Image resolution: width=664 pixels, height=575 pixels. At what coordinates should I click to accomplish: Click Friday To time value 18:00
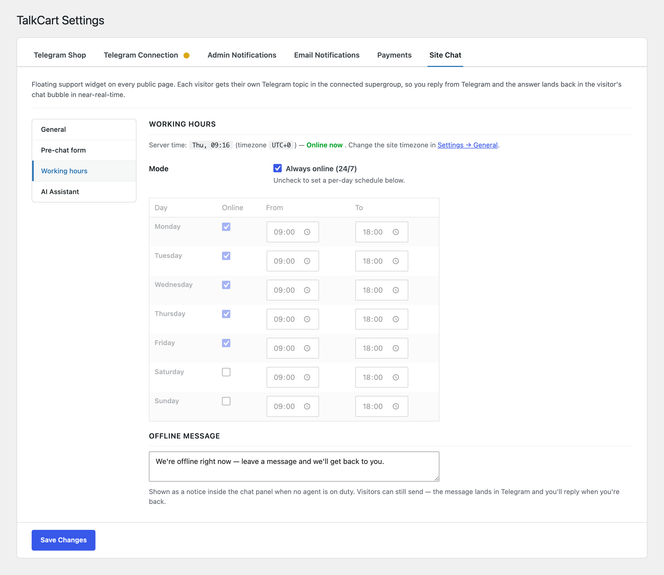(372, 348)
